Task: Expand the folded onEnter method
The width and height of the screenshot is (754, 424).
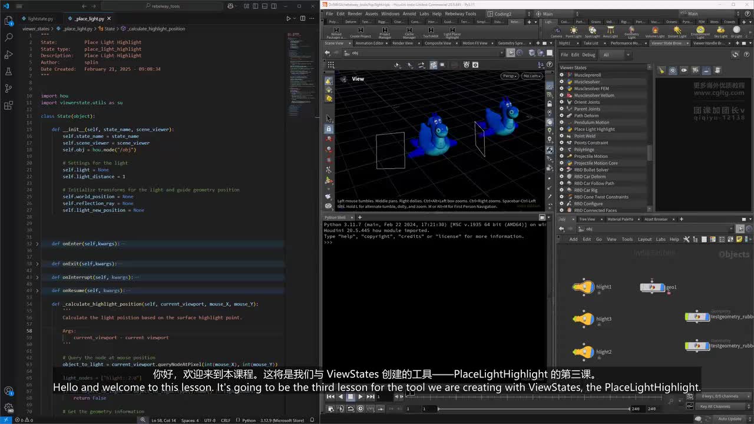Action: click(37, 244)
